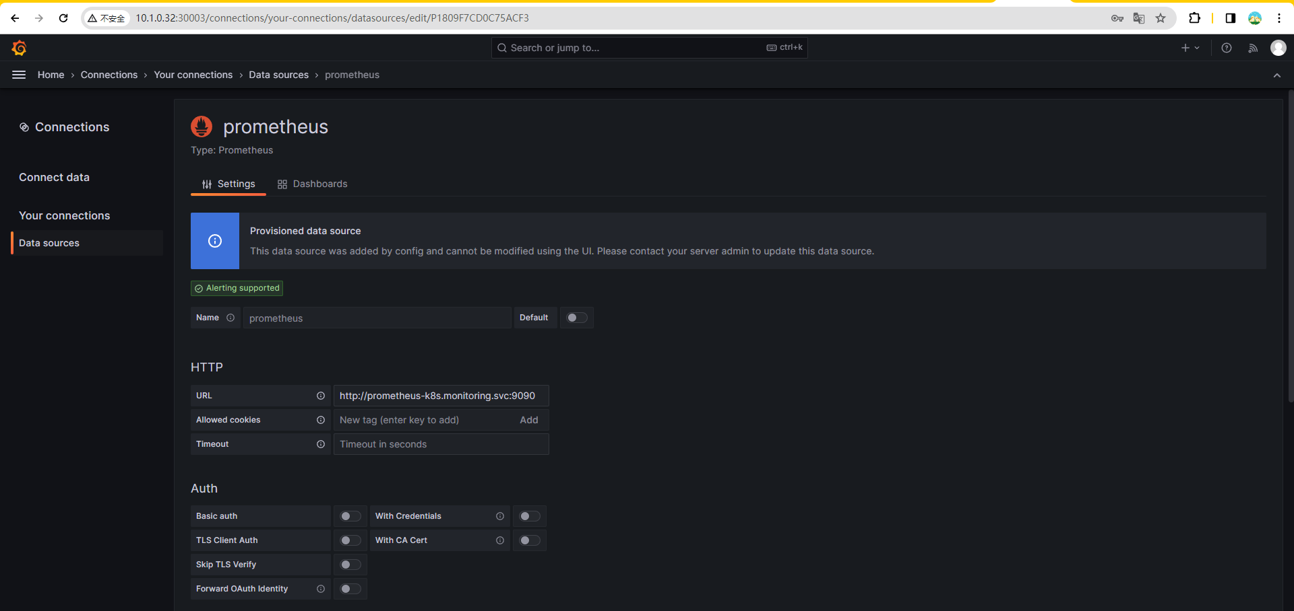1294x611 pixels.
Task: Click the Name field info icon
Action: point(230,318)
